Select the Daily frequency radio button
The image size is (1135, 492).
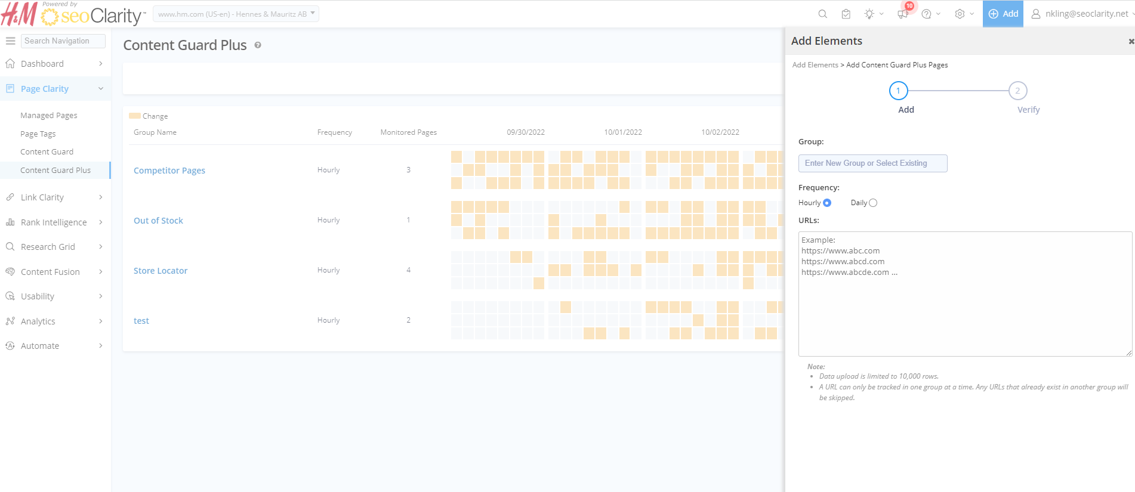[x=873, y=203]
